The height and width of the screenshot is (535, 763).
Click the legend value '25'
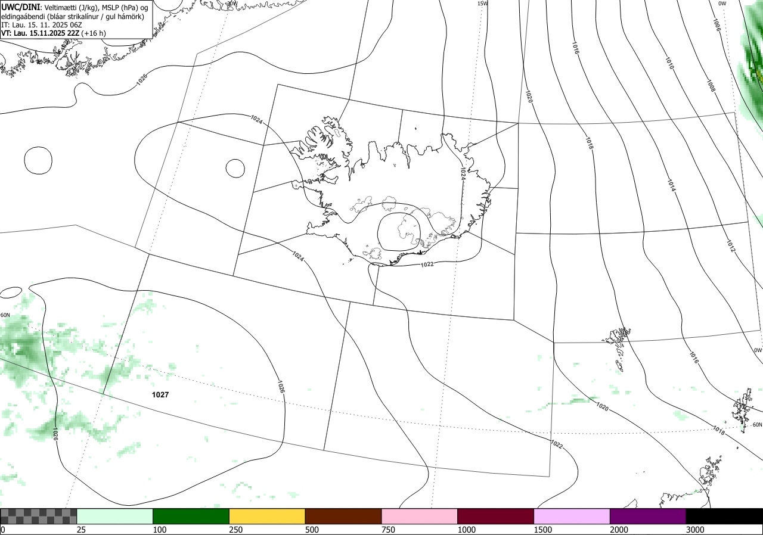81,530
